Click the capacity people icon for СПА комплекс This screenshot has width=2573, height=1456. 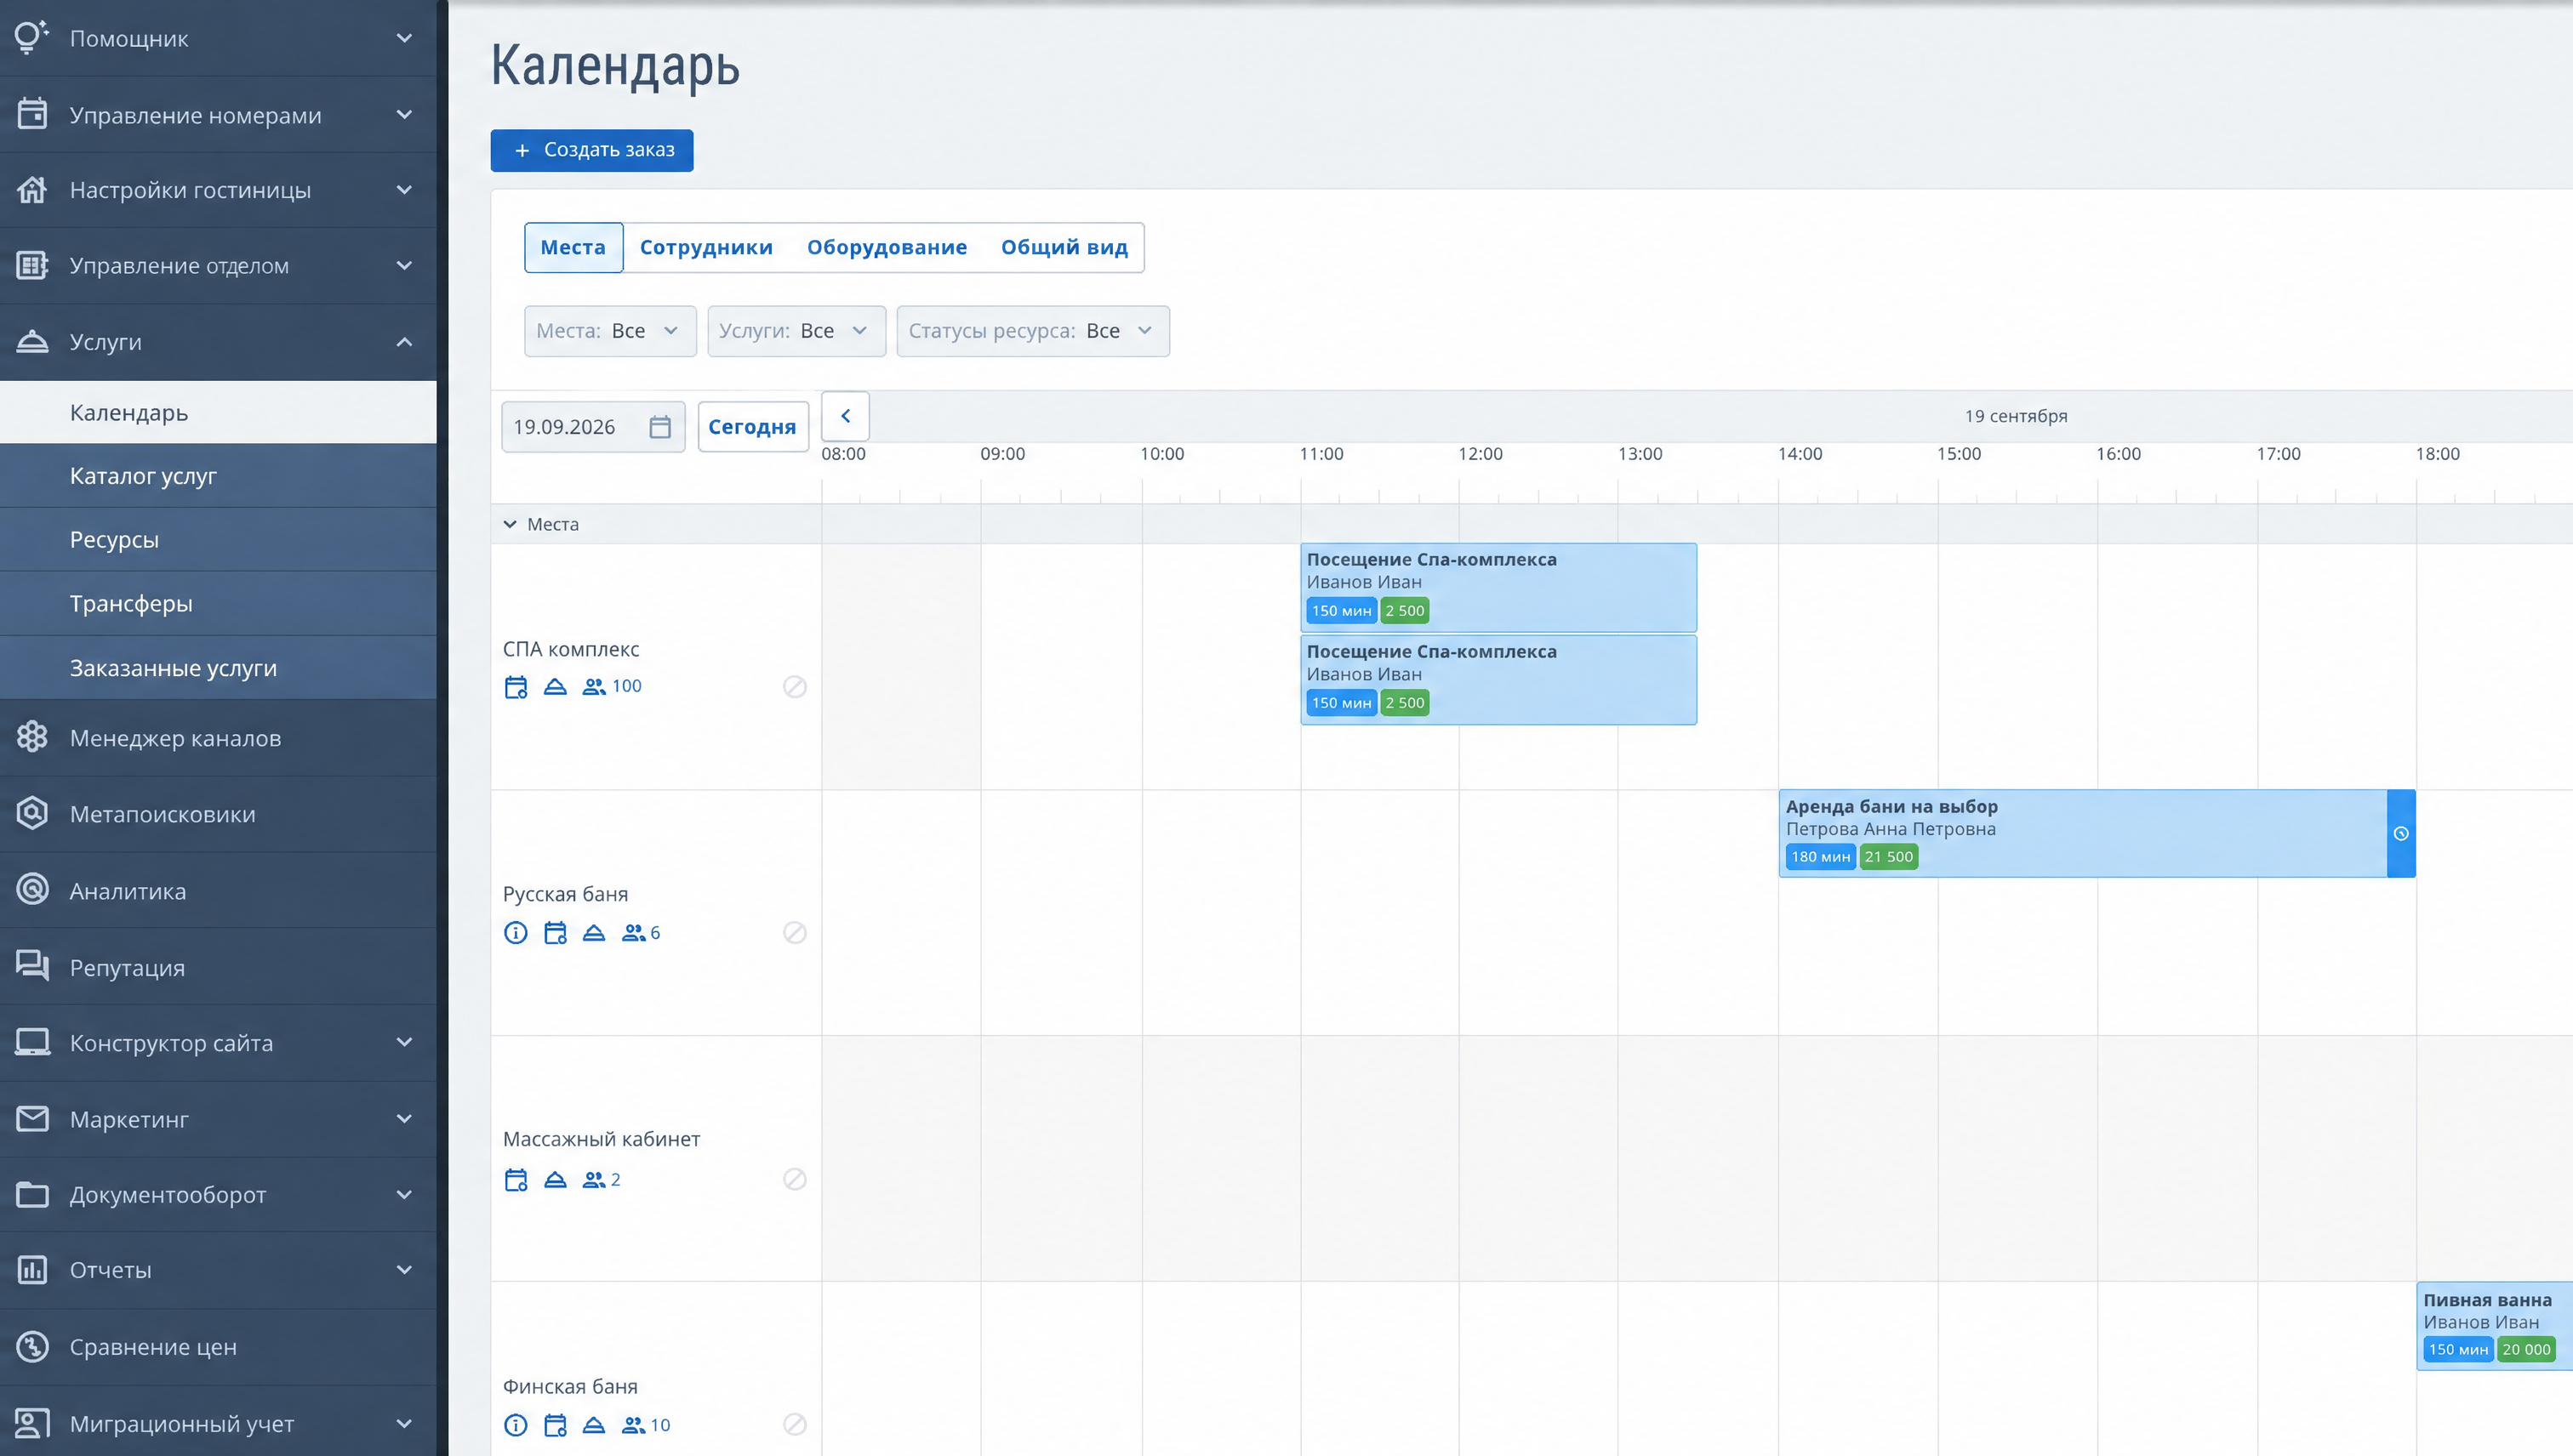(x=594, y=687)
